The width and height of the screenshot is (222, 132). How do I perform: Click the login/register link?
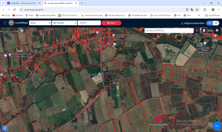pyautogui.click(x=193, y=23)
